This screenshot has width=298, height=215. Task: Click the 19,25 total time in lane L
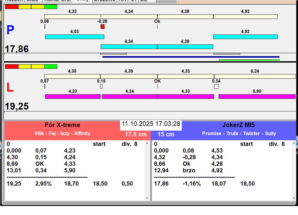click(17, 106)
